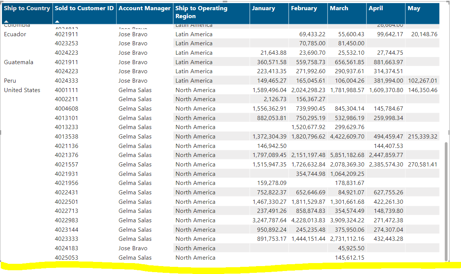
Task: Click customer ID 4002211
Action: [67, 99]
